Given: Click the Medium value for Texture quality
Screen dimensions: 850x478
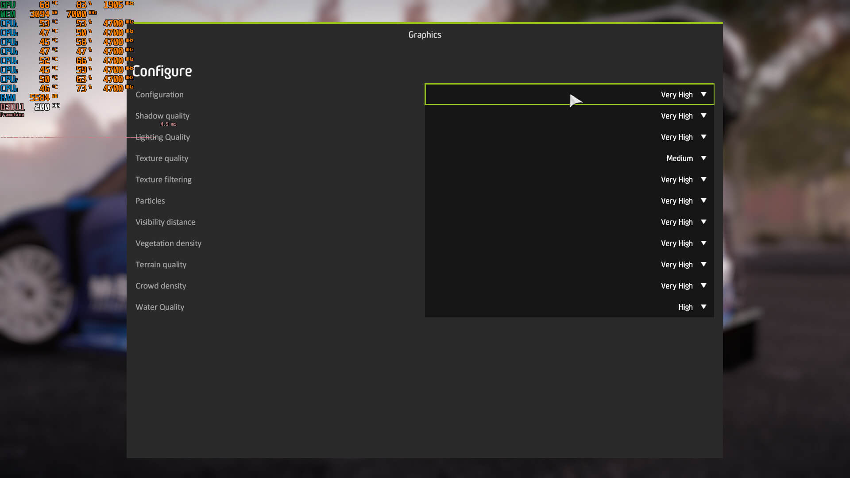Looking at the screenshot, I should point(679,158).
